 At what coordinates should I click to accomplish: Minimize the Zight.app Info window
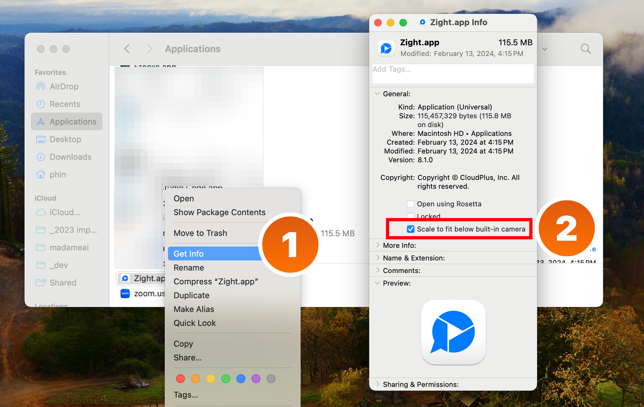(391, 22)
